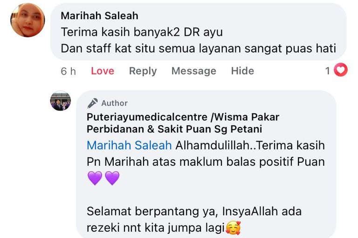
Task: Click the red heart reaction icon
Action: pyautogui.click(x=341, y=70)
